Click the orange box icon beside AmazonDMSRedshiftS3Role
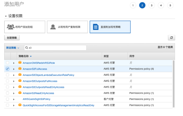 pos(20,62)
